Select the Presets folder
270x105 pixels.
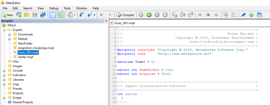point(17,89)
